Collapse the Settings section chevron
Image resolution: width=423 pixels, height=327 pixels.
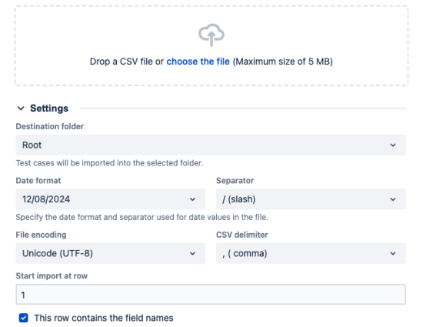(x=21, y=108)
